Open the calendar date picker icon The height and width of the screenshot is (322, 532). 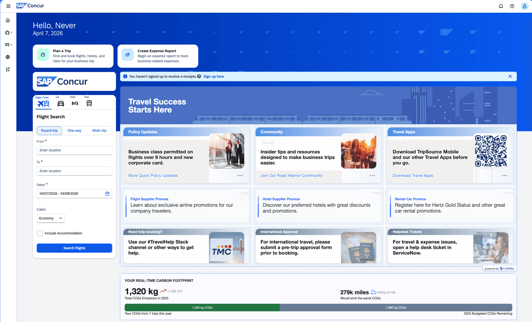(107, 193)
